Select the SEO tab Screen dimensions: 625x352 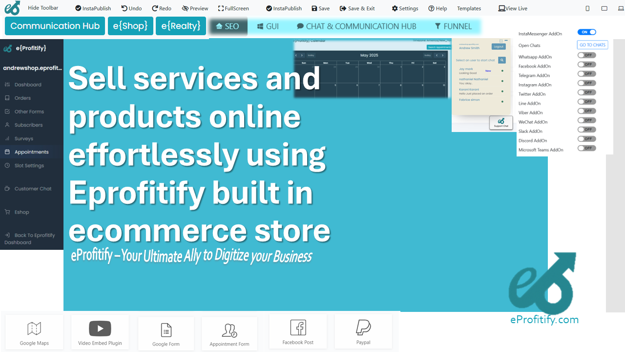click(x=228, y=26)
